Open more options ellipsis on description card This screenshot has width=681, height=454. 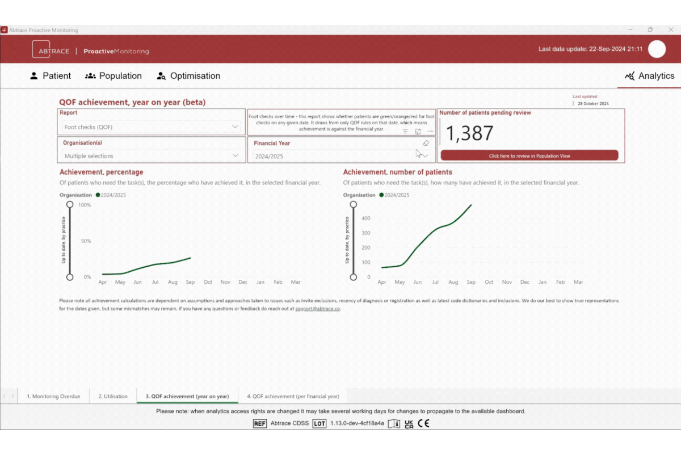tap(430, 131)
